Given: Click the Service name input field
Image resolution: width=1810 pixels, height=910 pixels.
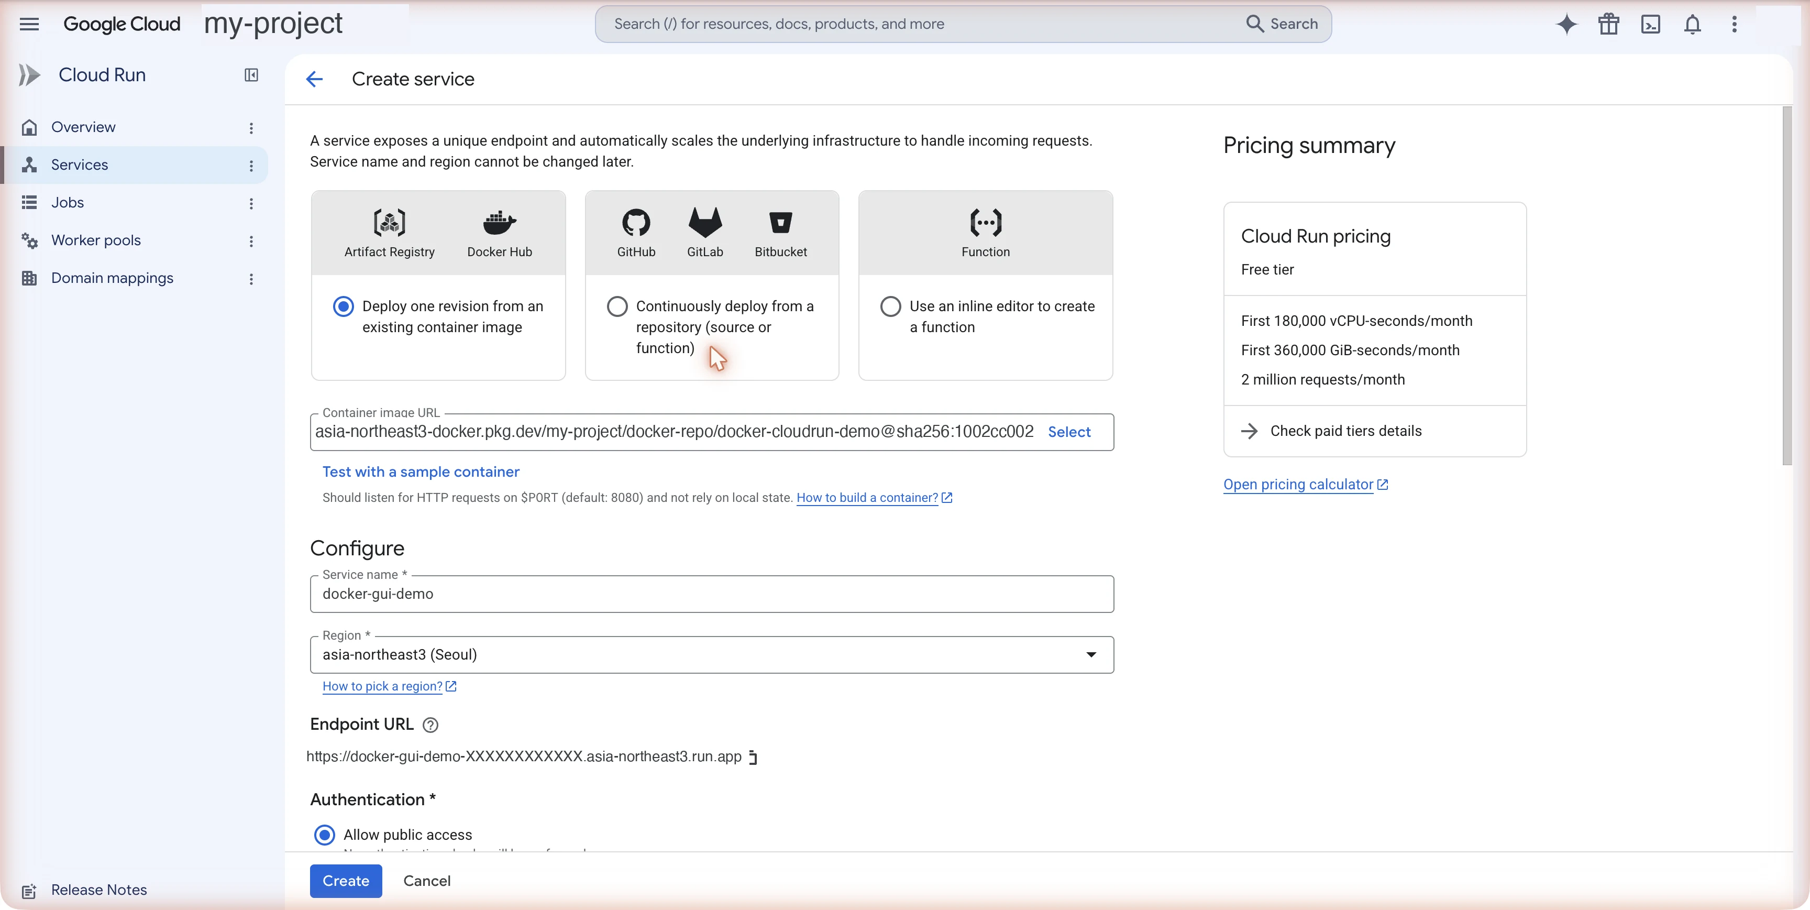Looking at the screenshot, I should pyautogui.click(x=712, y=595).
